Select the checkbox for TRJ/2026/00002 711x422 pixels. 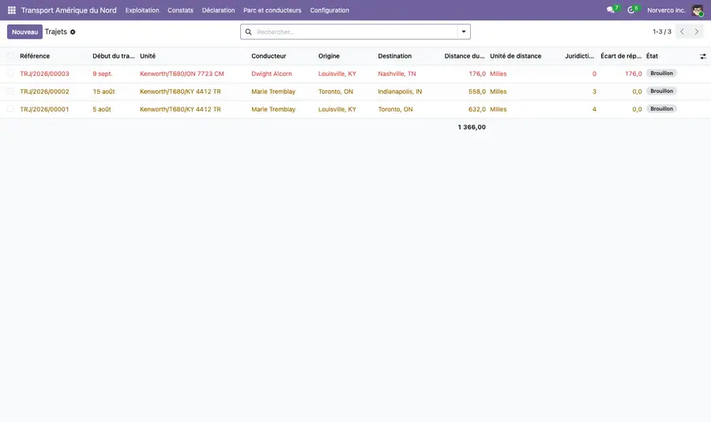pos(10,91)
